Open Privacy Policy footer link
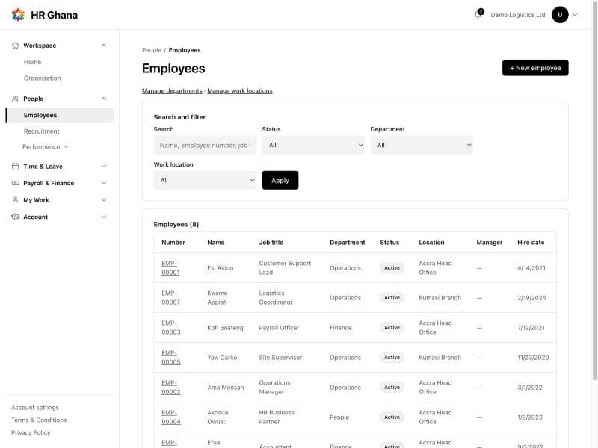Viewport: 598px width, 448px height. tap(31, 432)
